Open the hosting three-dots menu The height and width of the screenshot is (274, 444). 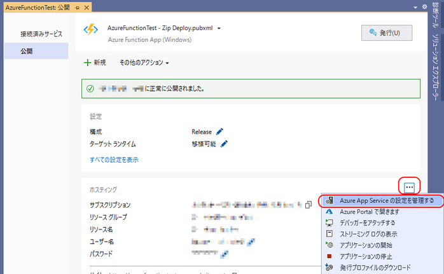tap(409, 187)
